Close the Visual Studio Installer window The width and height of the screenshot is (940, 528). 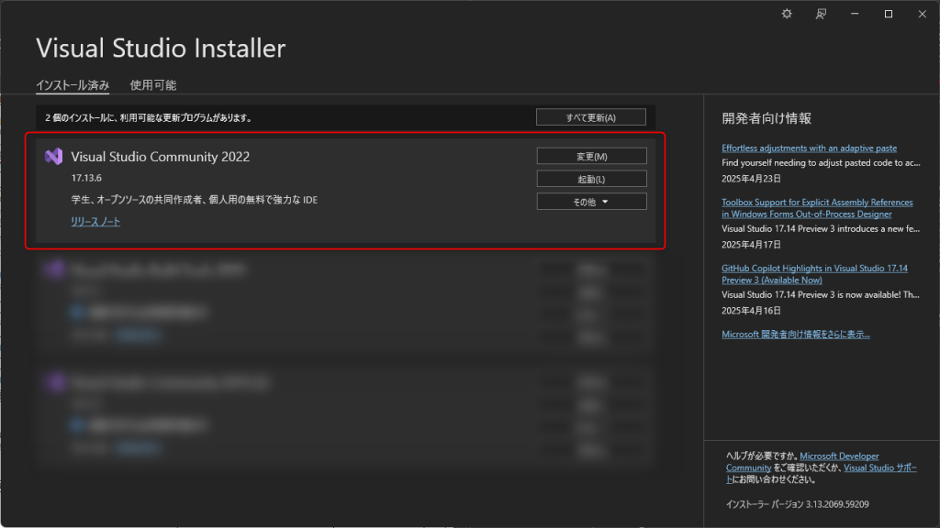(922, 14)
